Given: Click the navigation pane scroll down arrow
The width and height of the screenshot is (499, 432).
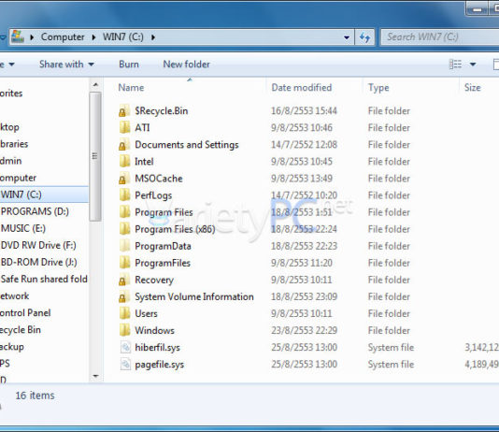Looking at the screenshot, I should coord(95,376).
